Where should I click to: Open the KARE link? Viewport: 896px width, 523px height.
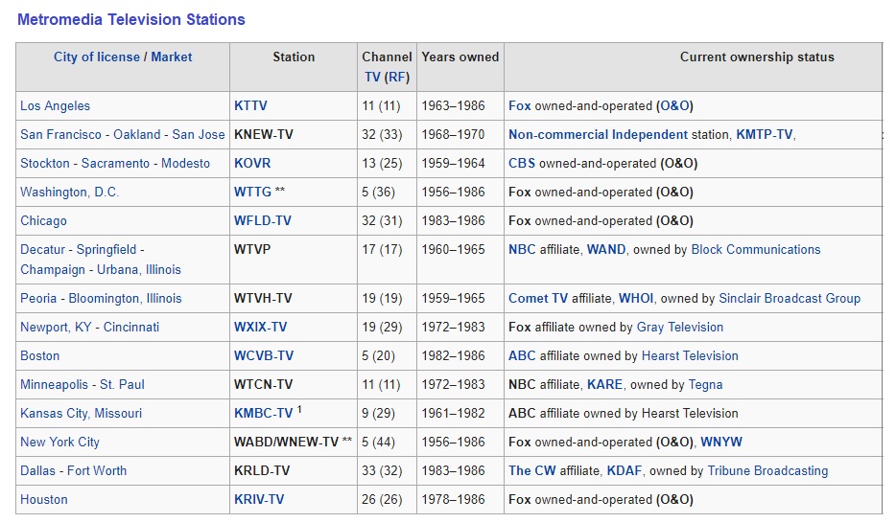604,384
